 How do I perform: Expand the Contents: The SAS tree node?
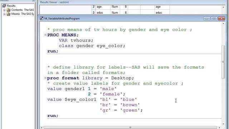(x=4, y=10)
